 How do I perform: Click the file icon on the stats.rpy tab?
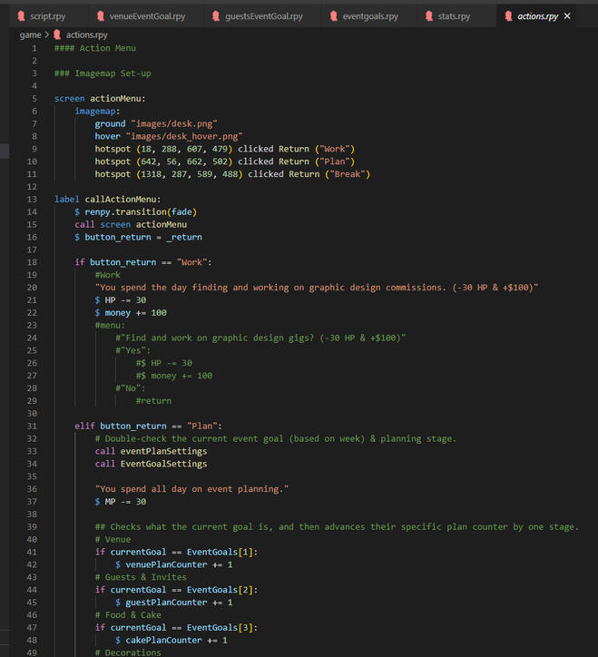point(428,16)
